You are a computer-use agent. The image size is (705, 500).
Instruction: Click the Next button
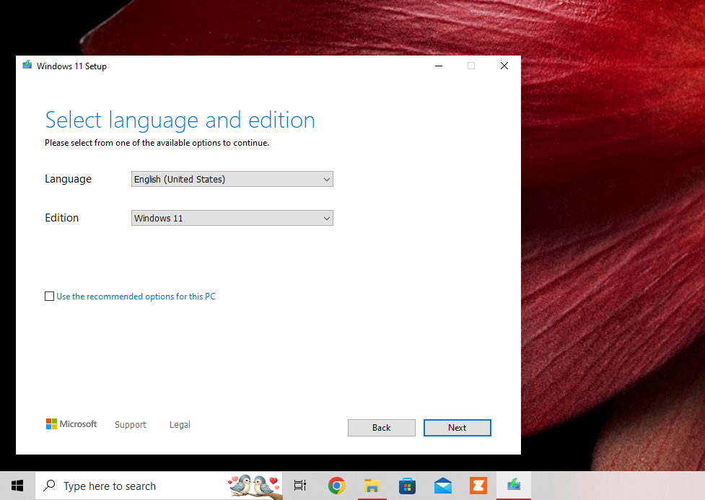coord(457,428)
